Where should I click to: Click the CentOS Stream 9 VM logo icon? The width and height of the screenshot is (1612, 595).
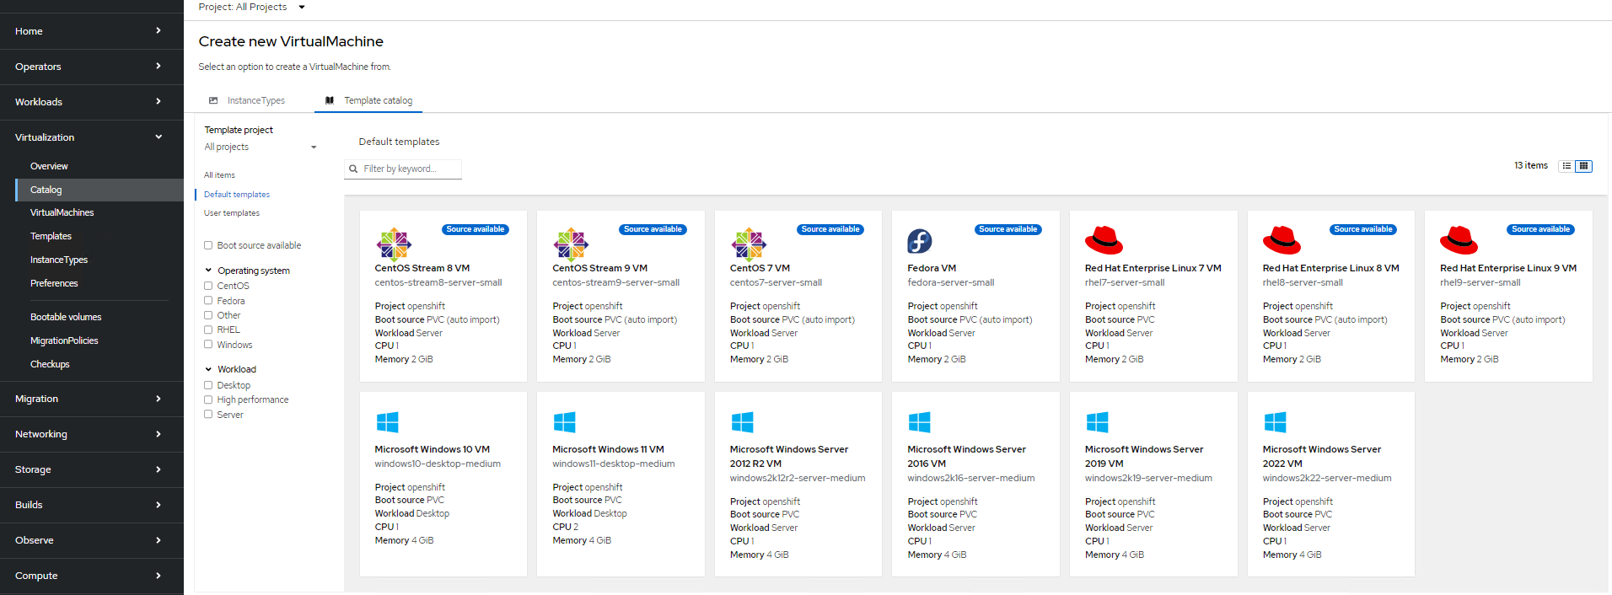(571, 244)
